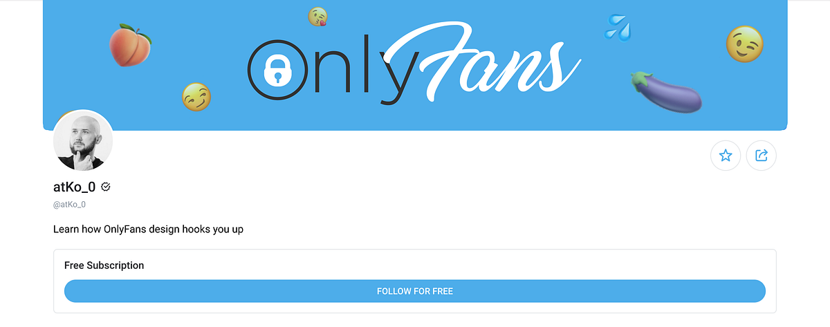The width and height of the screenshot is (830, 327).
Task: Click the eggplant emoji on banner
Action: coord(666,91)
